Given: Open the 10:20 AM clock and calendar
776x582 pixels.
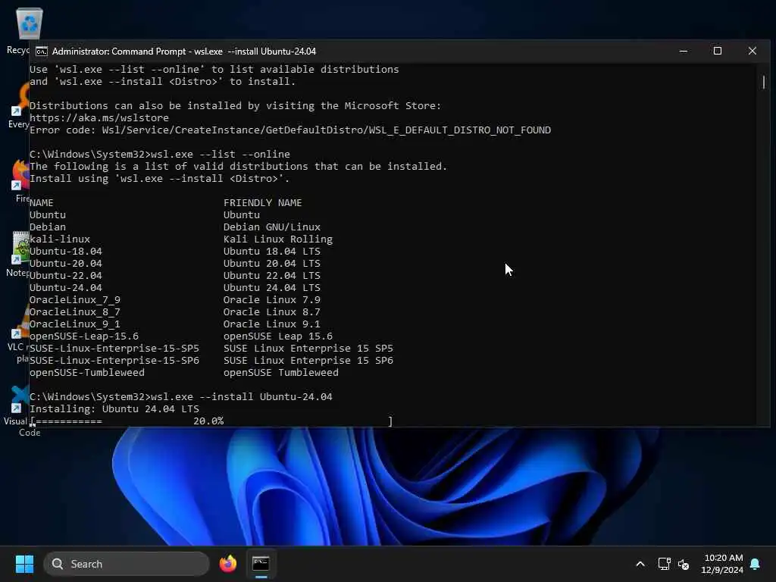Looking at the screenshot, I should click(722, 564).
